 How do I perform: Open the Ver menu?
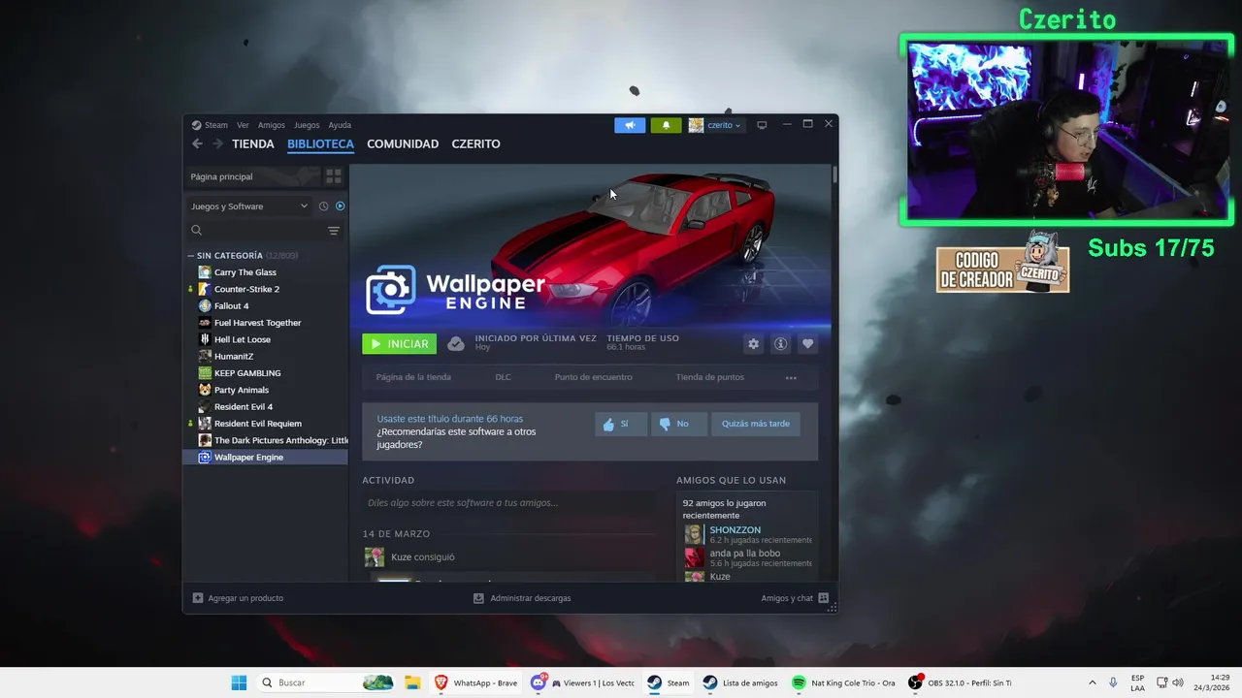(243, 125)
